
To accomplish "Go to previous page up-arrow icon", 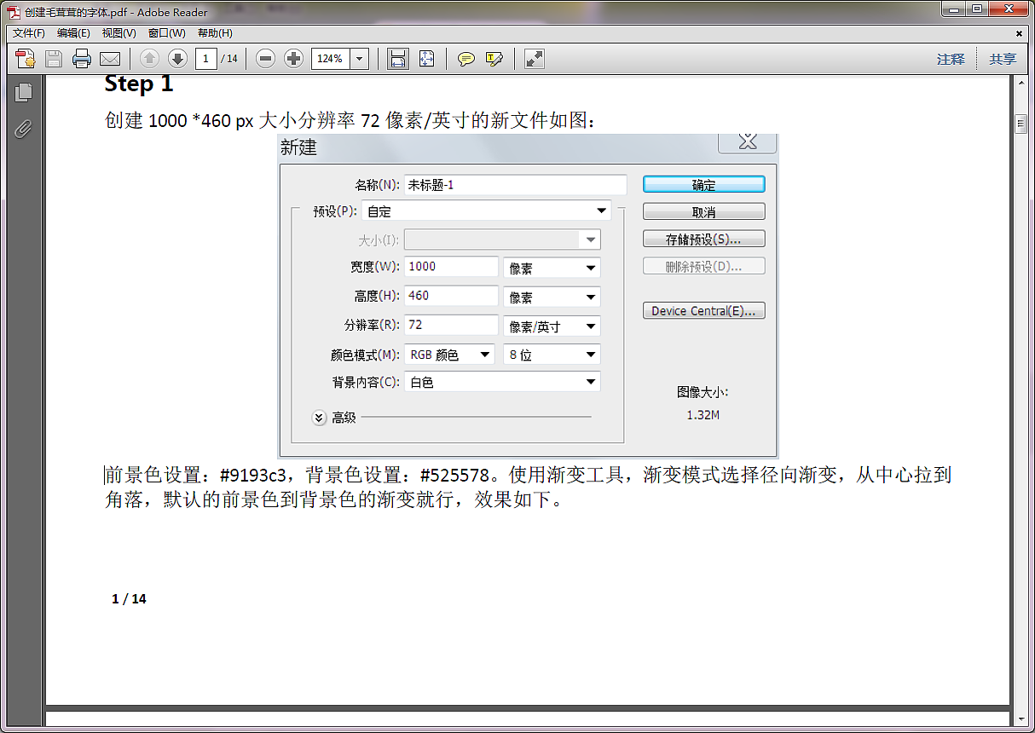I will pos(149,59).
